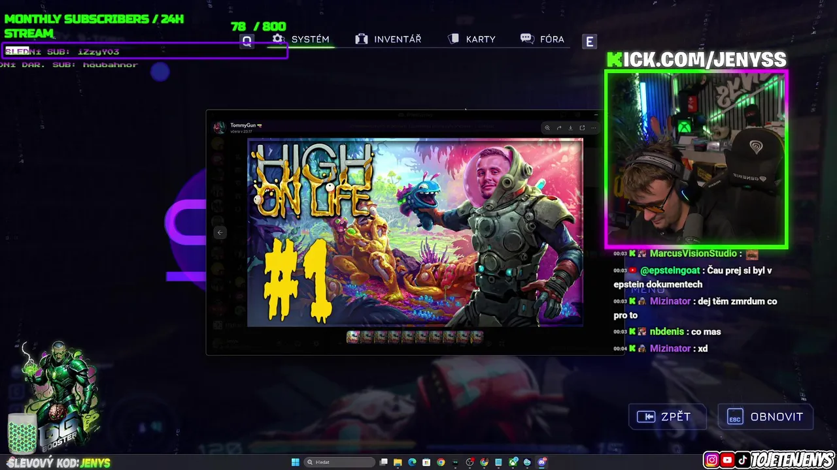Click the SLEVOVÝ KOD: JENYS text
The width and height of the screenshot is (837, 470).
pos(59,463)
